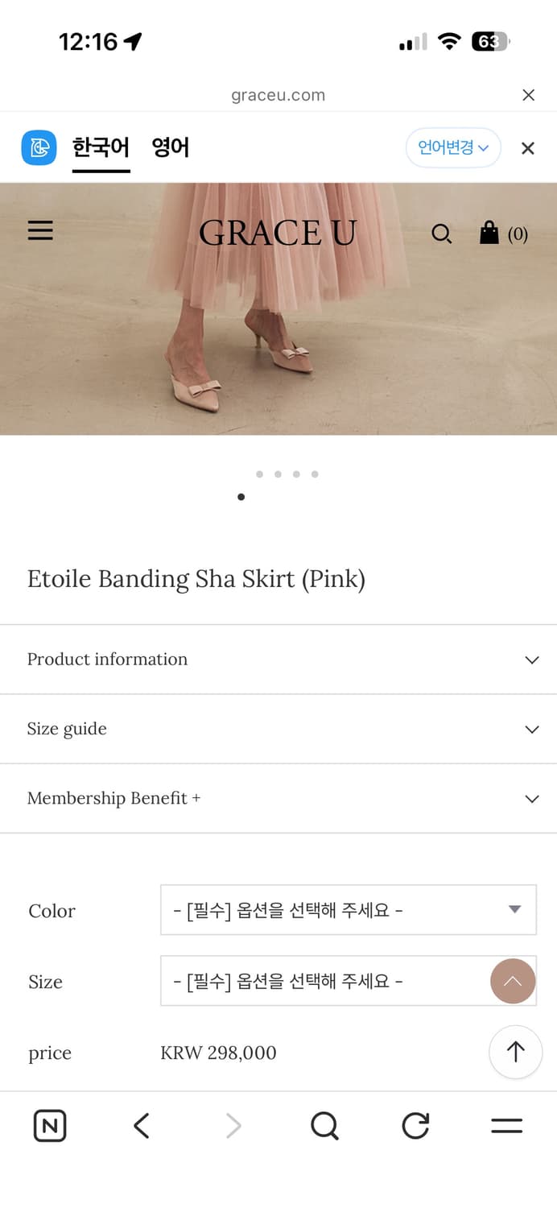Tap the second carousel dot indicator
557x1208 pixels.
click(278, 474)
